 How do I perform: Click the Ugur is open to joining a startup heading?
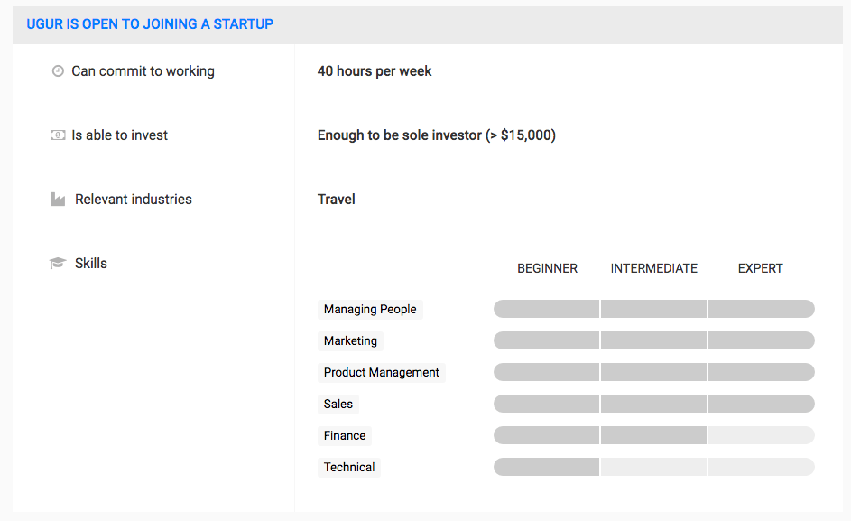point(150,24)
